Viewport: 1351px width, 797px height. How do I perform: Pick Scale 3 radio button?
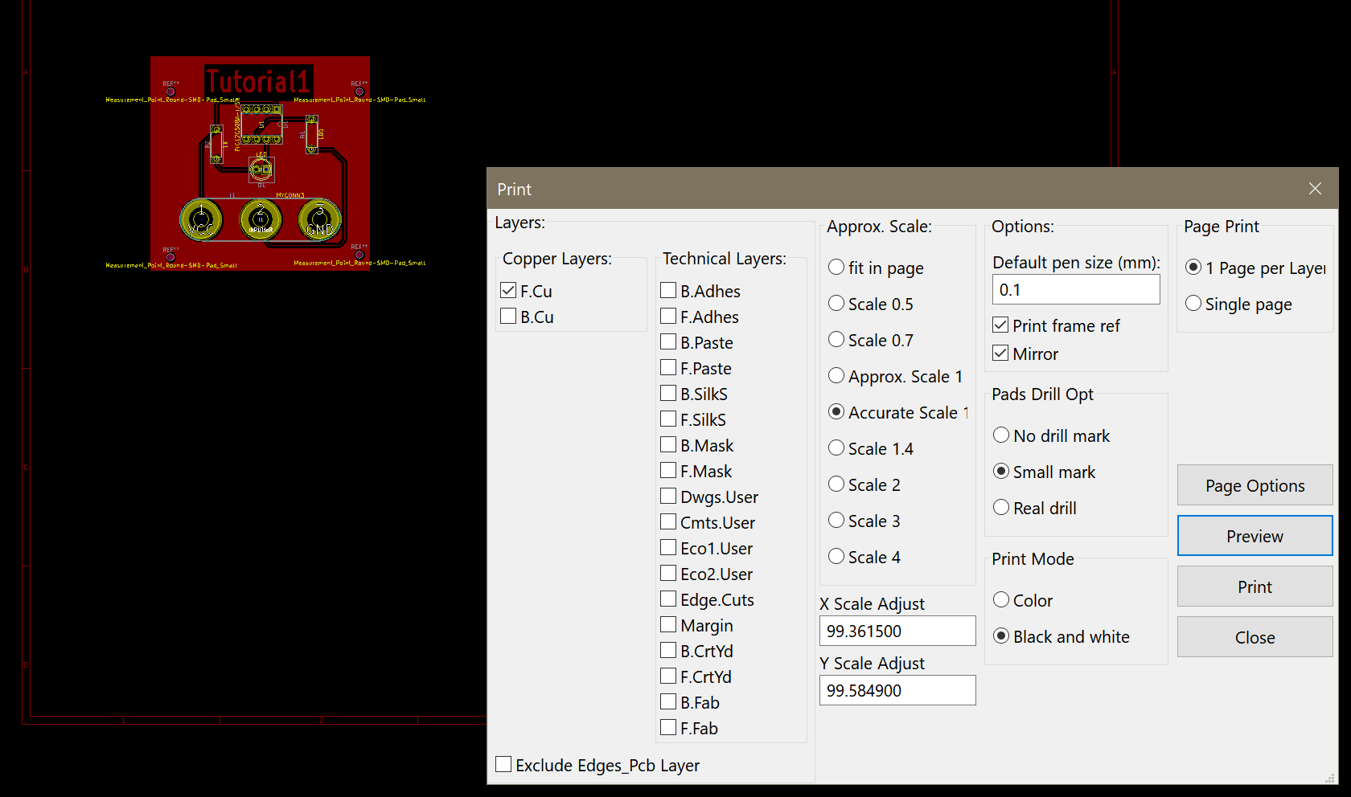pos(836,521)
